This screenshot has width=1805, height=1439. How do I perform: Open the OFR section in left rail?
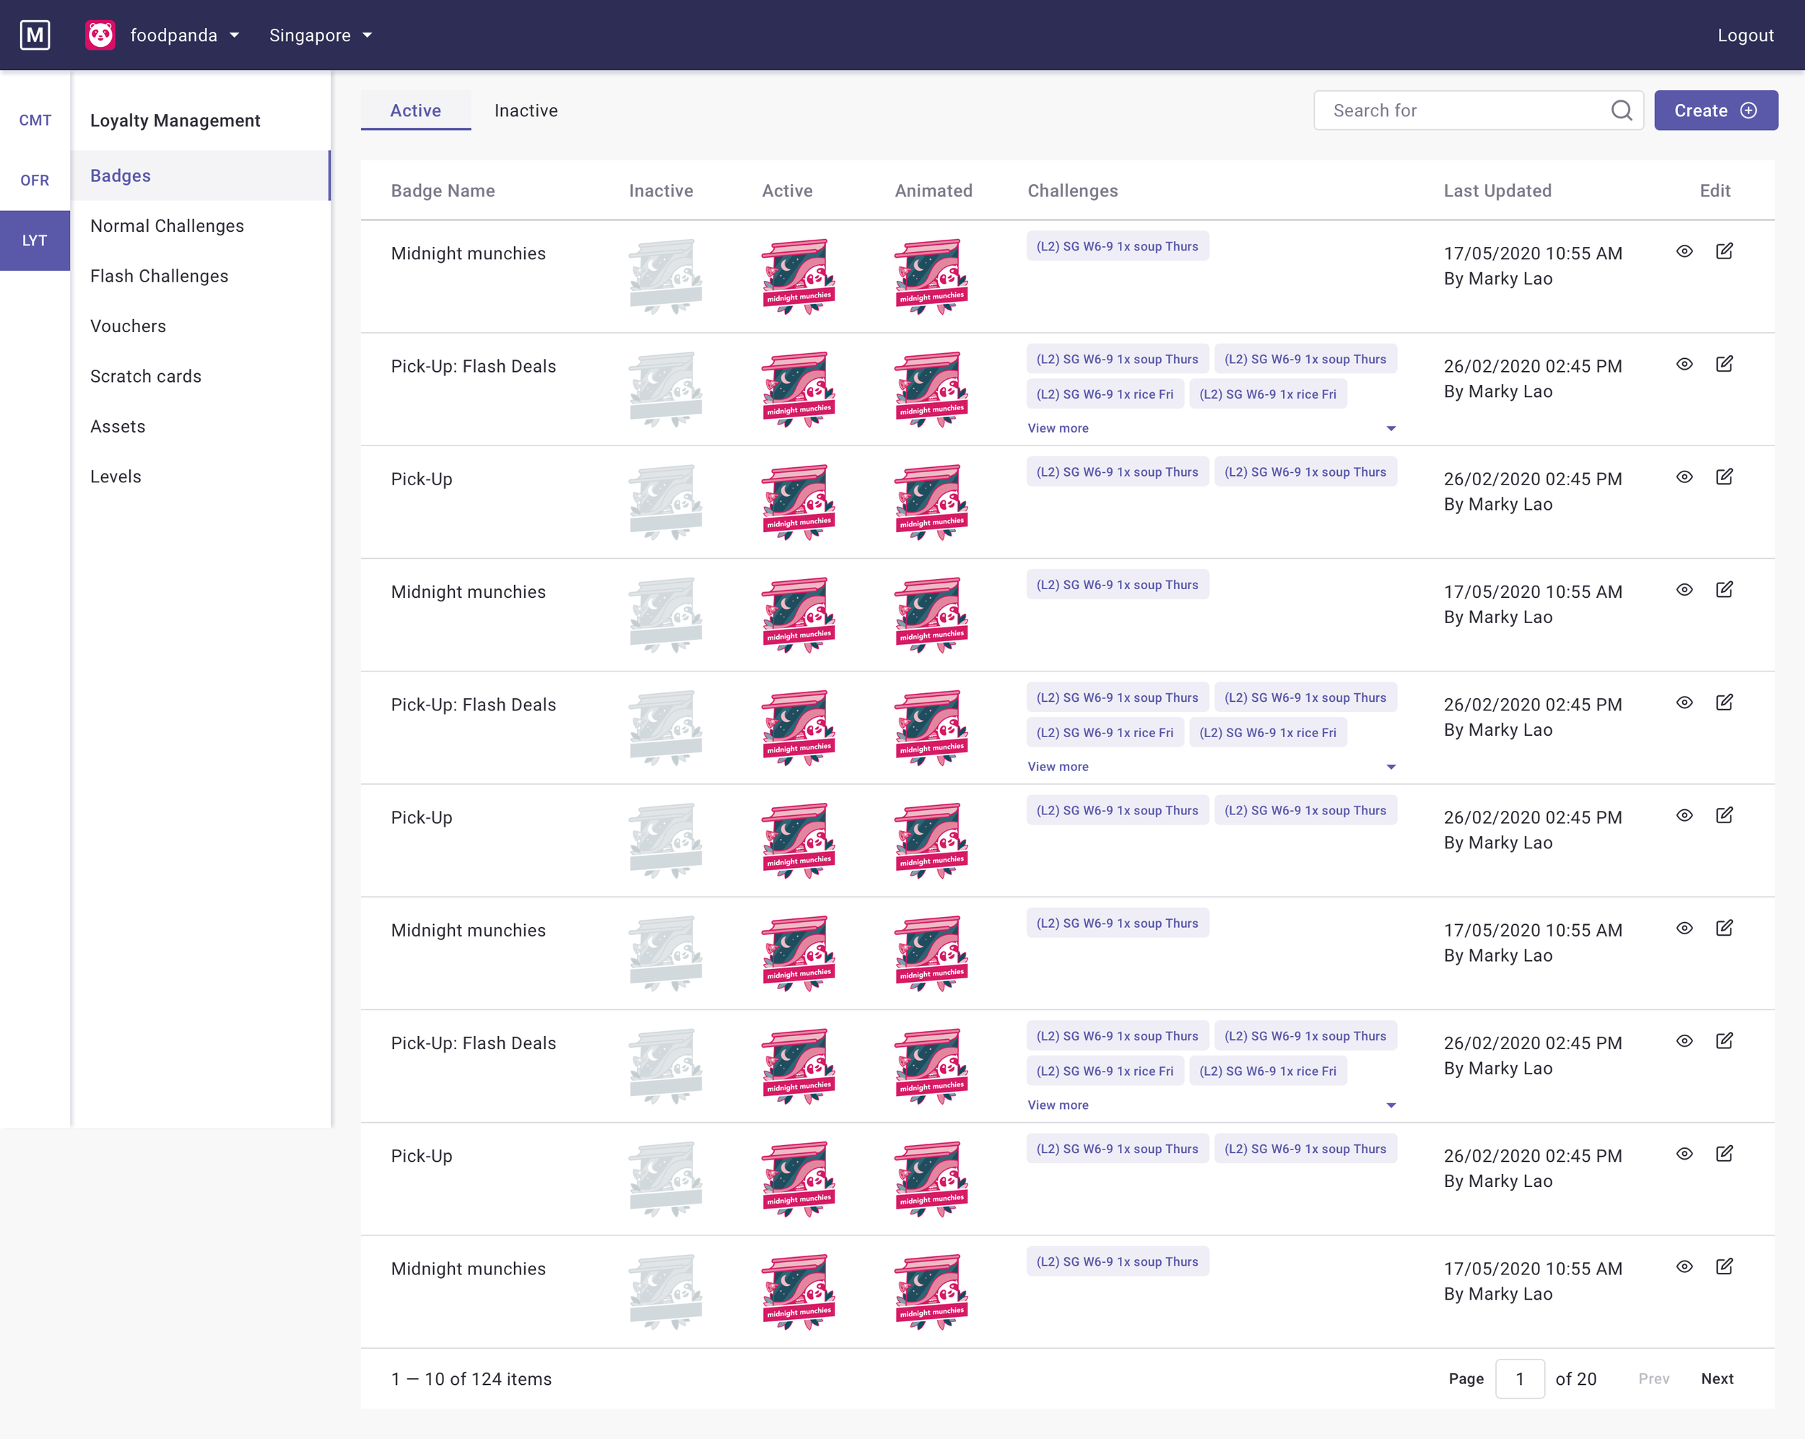pos(35,181)
